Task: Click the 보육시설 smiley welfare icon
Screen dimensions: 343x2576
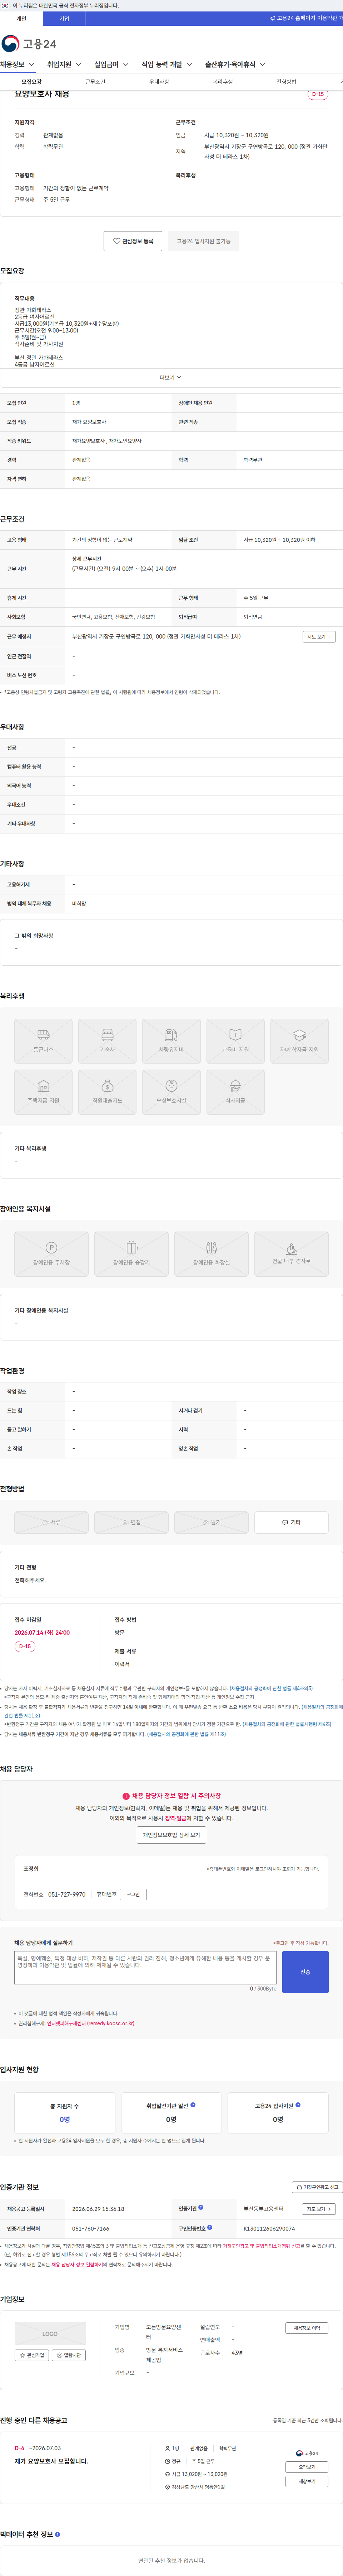Action: [171, 1092]
